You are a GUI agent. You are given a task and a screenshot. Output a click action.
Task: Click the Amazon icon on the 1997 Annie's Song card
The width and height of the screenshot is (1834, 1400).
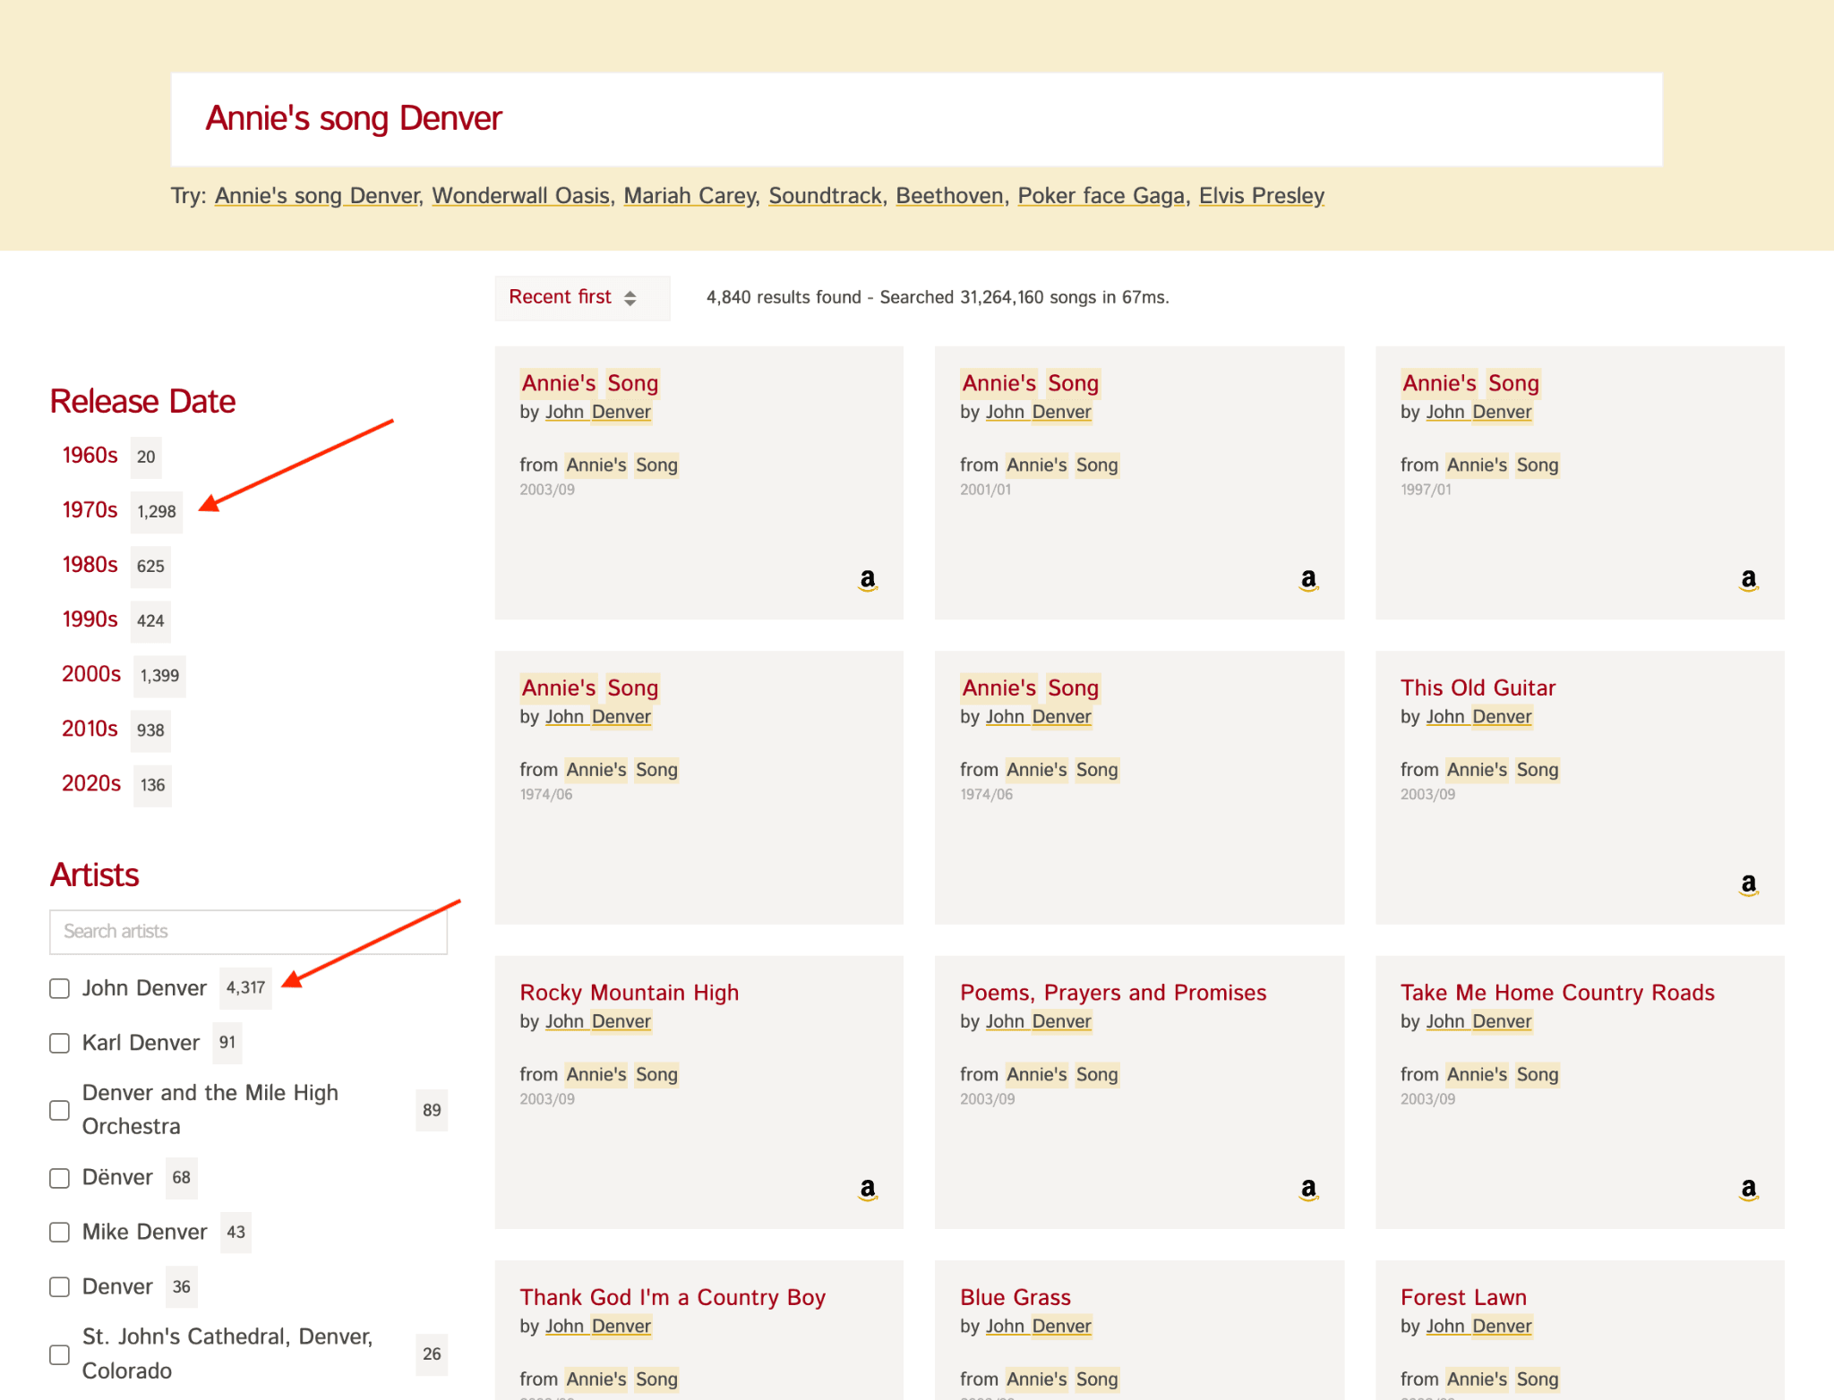1747,581
